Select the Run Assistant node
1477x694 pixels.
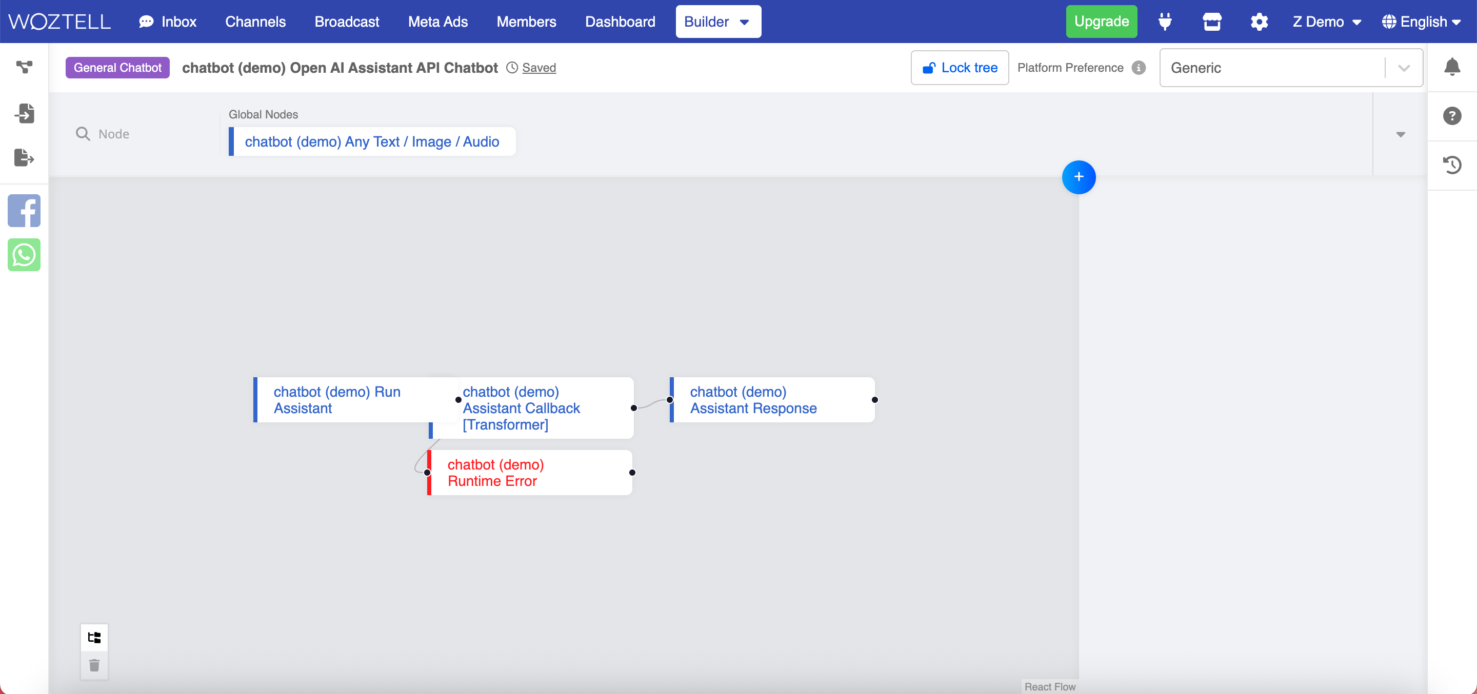(x=355, y=400)
